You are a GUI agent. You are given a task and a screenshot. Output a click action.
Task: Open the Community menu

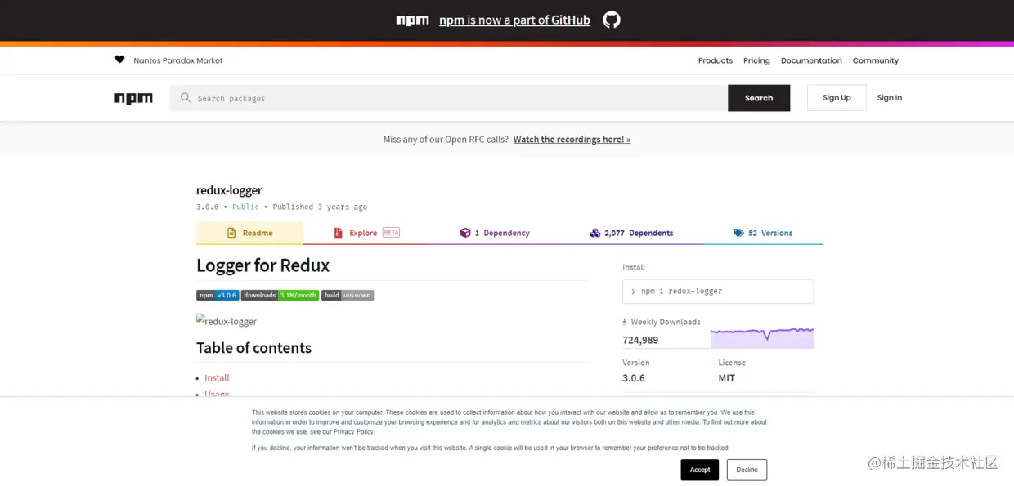point(876,60)
